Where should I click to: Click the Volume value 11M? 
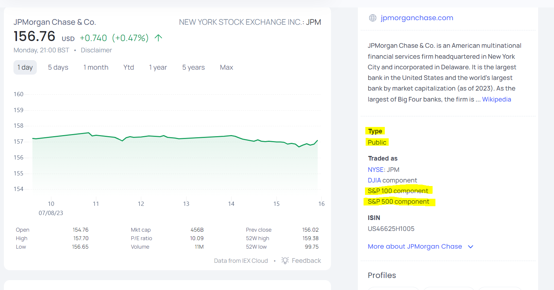pos(199,247)
